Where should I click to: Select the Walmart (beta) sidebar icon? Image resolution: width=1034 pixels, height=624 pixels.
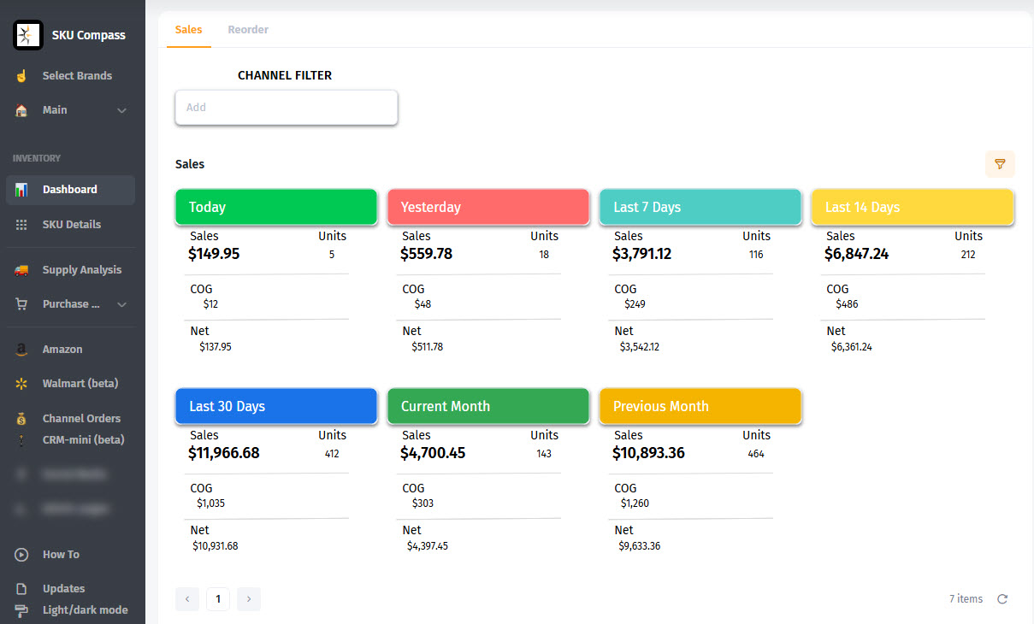tap(22, 384)
